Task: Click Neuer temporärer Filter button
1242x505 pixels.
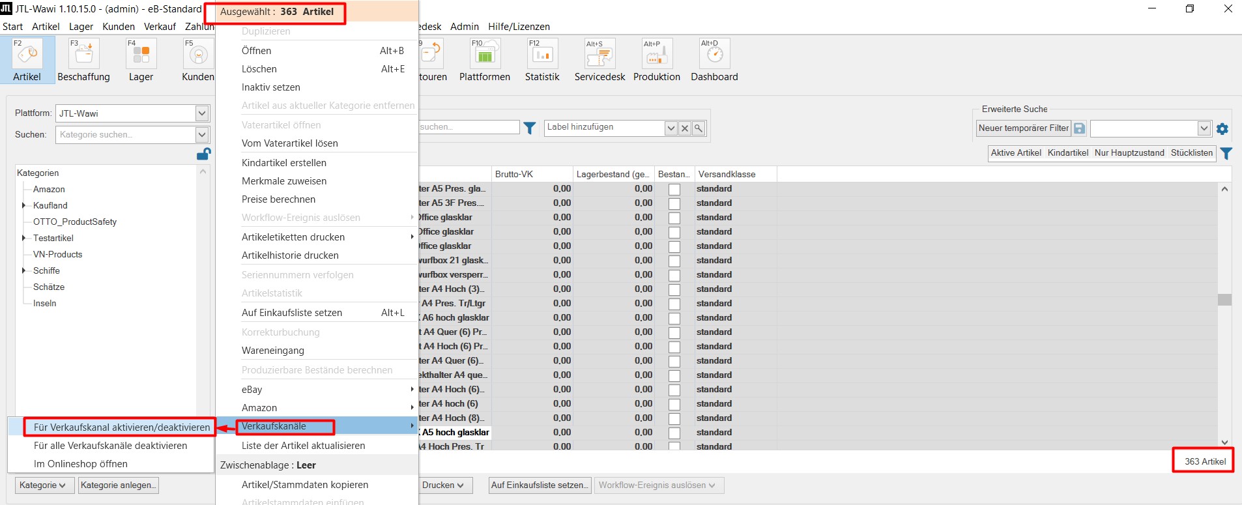Action: click(1024, 128)
